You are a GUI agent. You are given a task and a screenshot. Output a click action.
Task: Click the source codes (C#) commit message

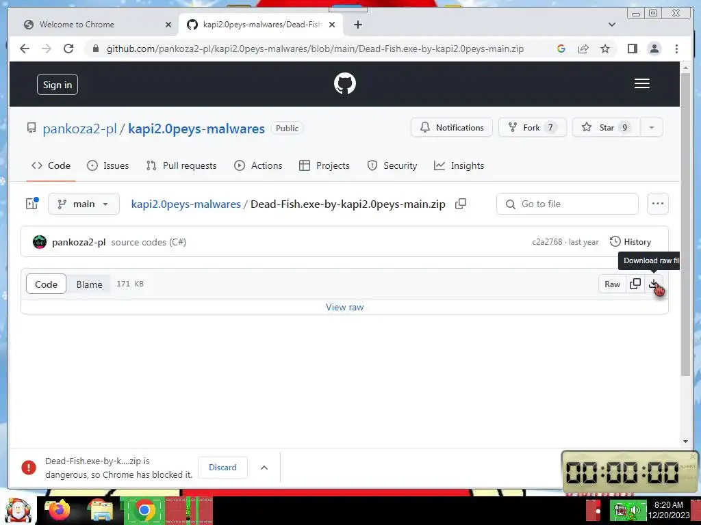click(149, 242)
